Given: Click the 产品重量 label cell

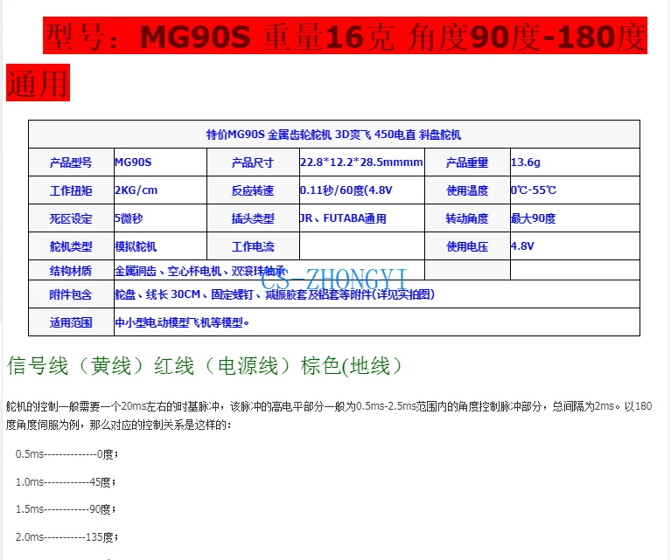Looking at the screenshot, I should pyautogui.click(x=467, y=162).
